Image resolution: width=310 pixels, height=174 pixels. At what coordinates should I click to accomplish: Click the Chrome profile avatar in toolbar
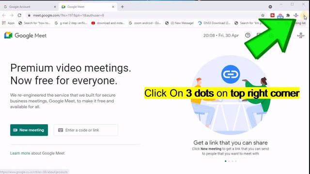[x=296, y=15]
